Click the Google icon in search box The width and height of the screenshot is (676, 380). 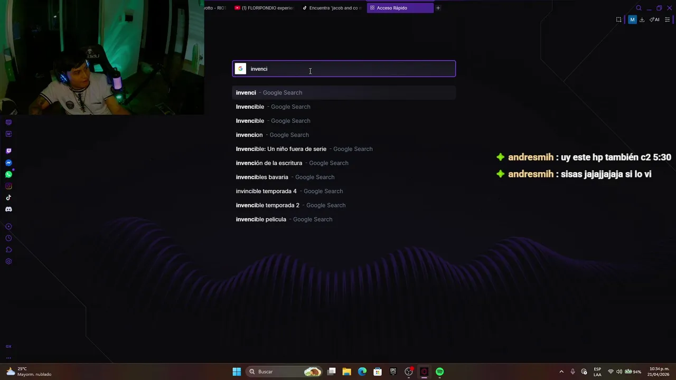(240, 69)
